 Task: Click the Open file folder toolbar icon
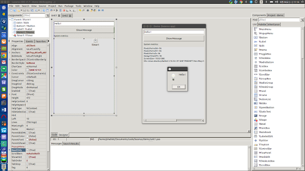pos(19,10)
